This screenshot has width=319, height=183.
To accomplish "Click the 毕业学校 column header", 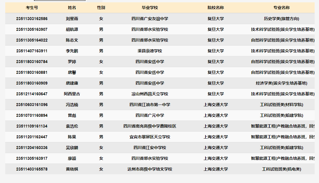I will pos(150,8).
